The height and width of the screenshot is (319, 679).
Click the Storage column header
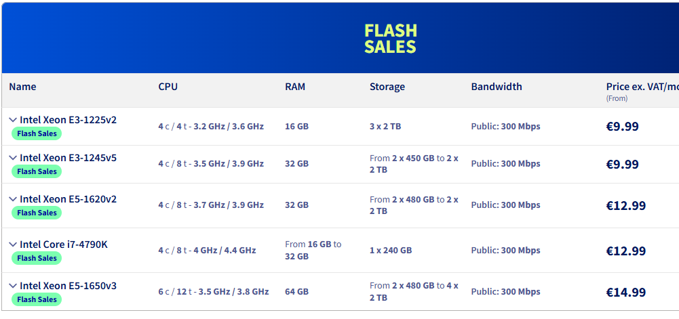click(387, 87)
